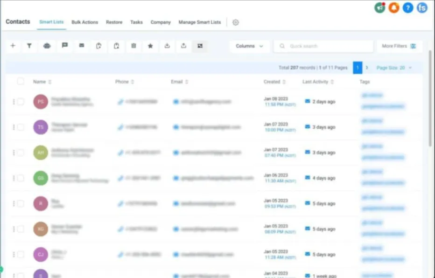Click the upload import contacts icon
Screen dimensions: 435x278
pyautogui.click(x=183, y=46)
